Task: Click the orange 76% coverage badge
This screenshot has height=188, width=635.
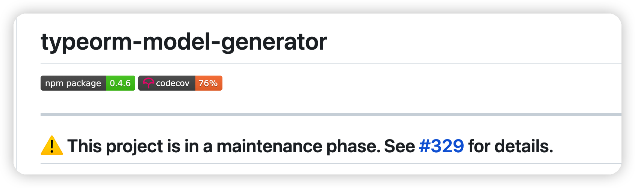Action: point(209,83)
